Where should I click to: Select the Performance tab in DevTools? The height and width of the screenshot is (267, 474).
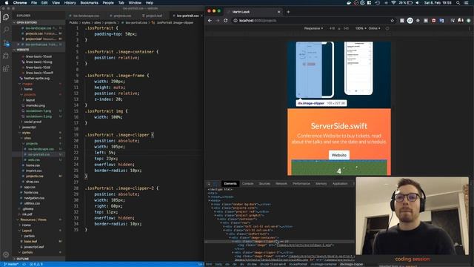click(301, 184)
